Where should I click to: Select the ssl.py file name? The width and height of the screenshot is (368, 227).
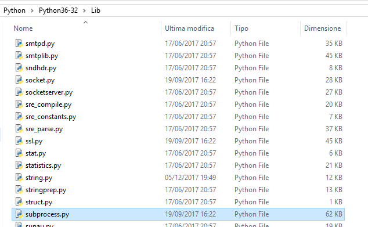pos(34,141)
